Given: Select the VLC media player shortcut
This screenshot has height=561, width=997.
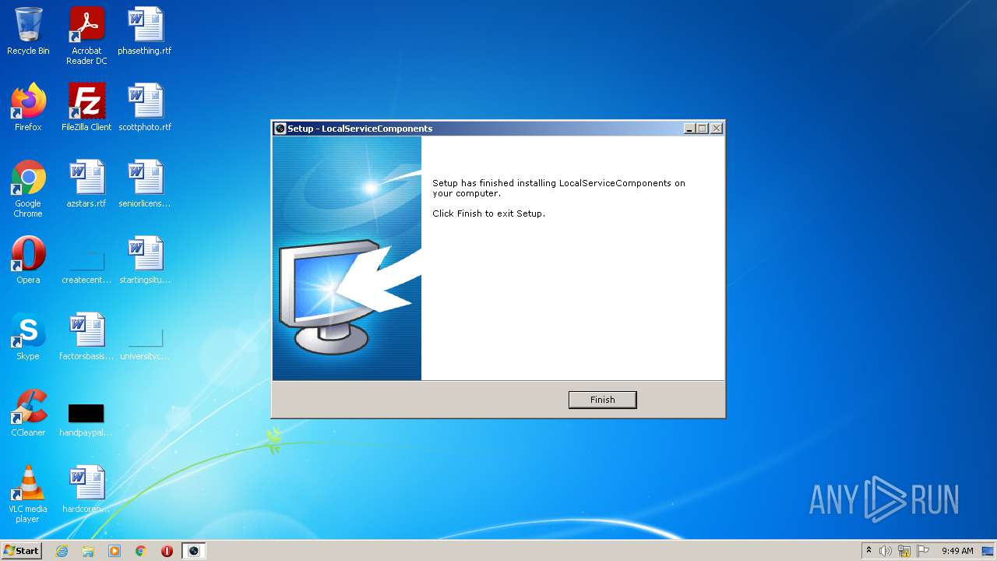Looking at the screenshot, I should pos(28,494).
